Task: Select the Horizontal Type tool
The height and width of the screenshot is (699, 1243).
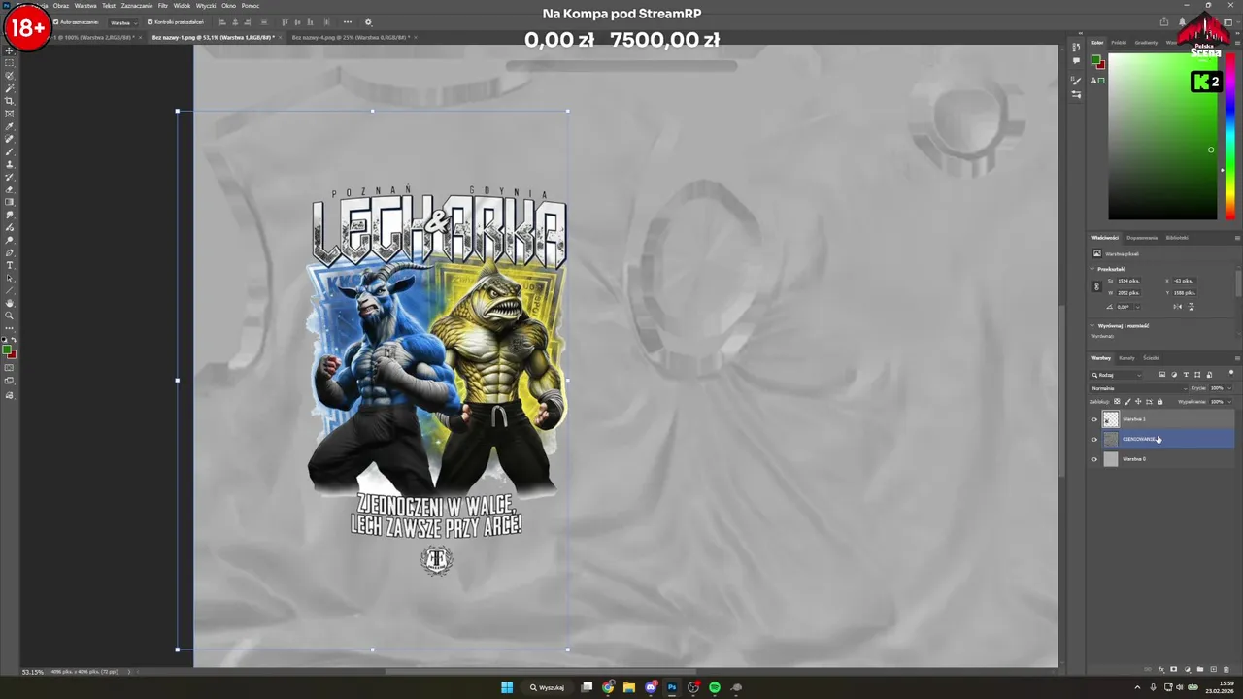Action: (10, 265)
